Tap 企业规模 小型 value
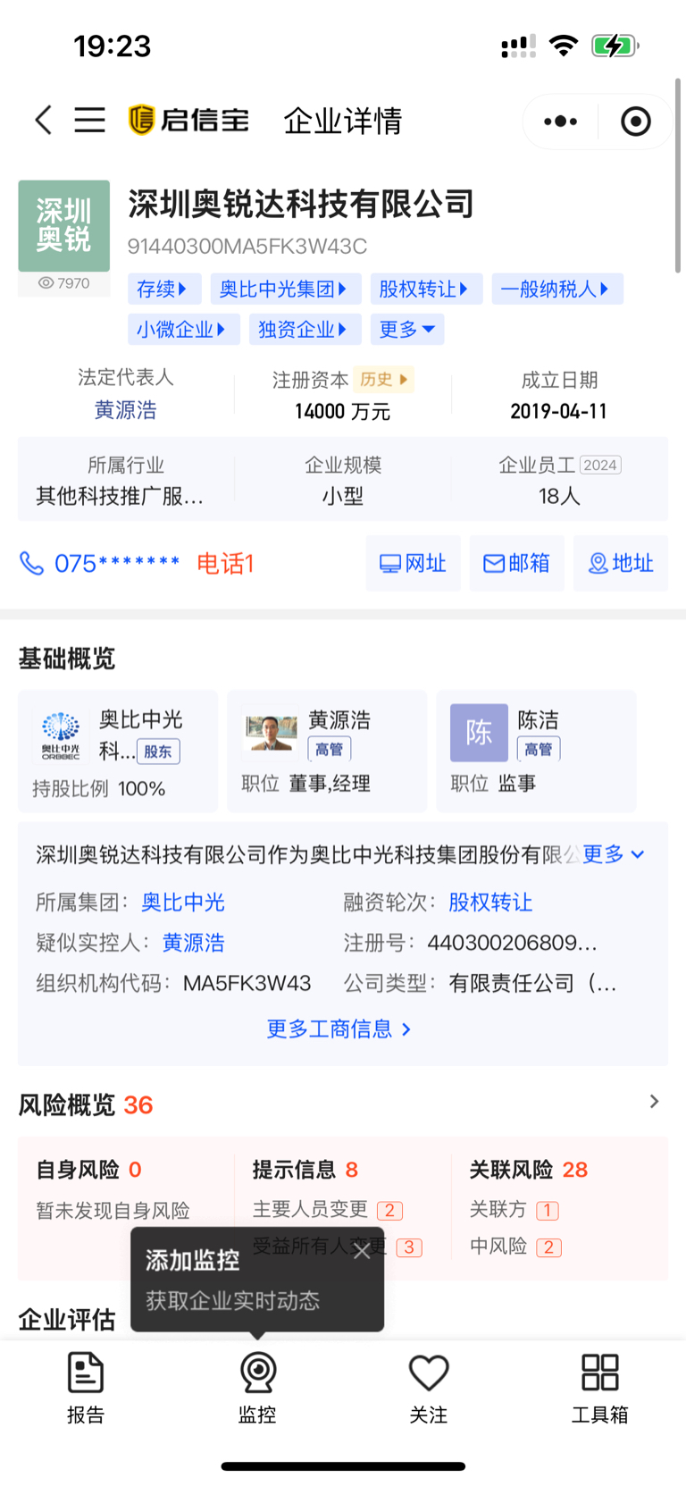686x1486 pixels. pos(343,496)
